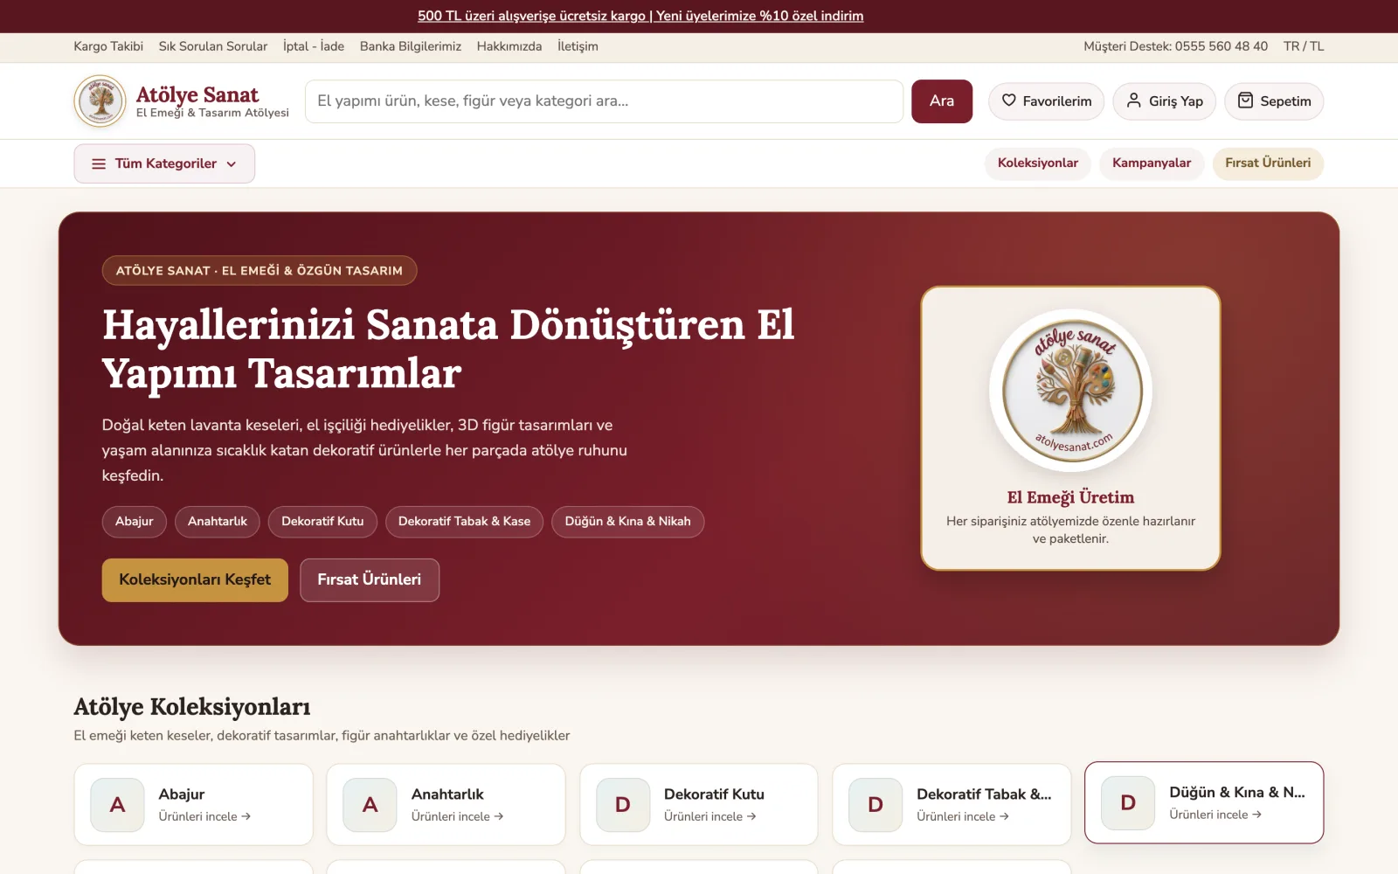Click the D tile on Dekoratif Kutu card

coord(623,805)
